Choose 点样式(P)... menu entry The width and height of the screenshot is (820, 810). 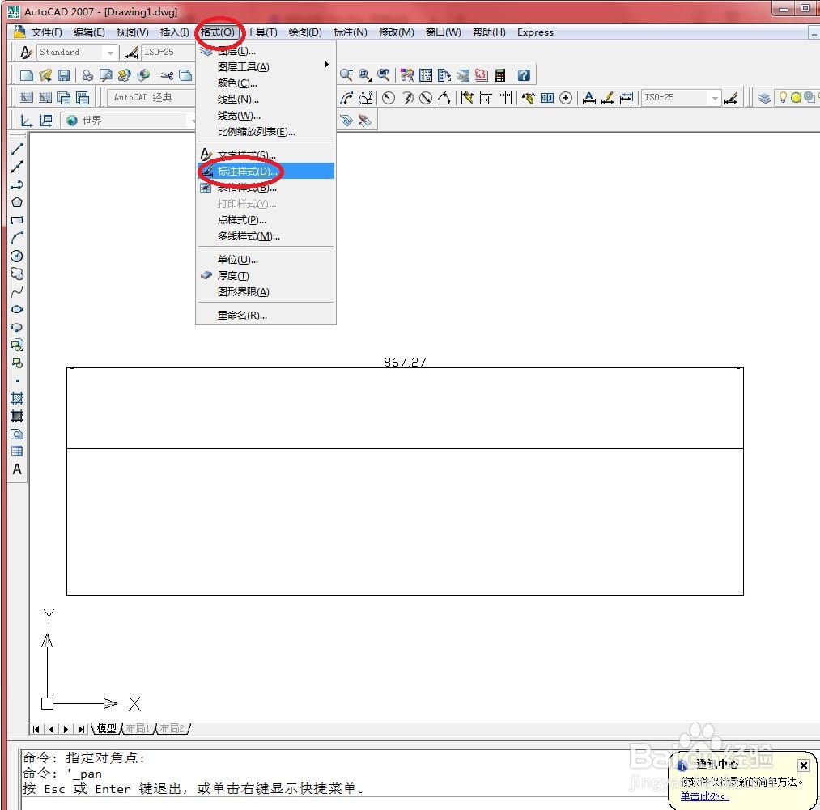point(266,220)
